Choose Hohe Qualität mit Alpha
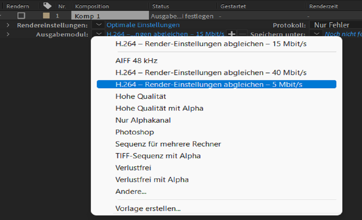Screen dimensions: 362x220 (159, 108)
